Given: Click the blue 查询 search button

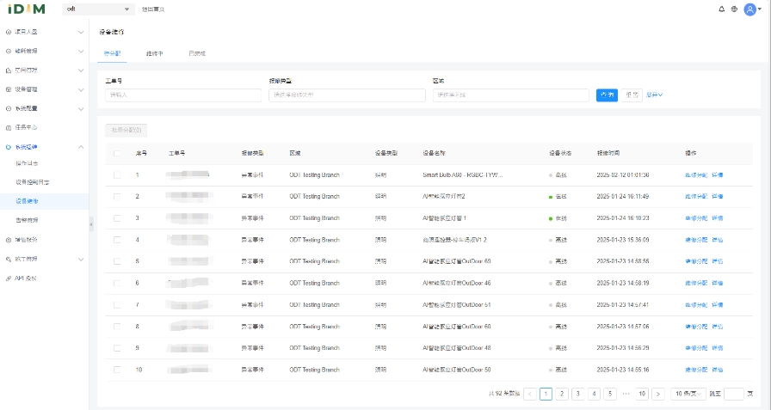Looking at the screenshot, I should coord(607,95).
